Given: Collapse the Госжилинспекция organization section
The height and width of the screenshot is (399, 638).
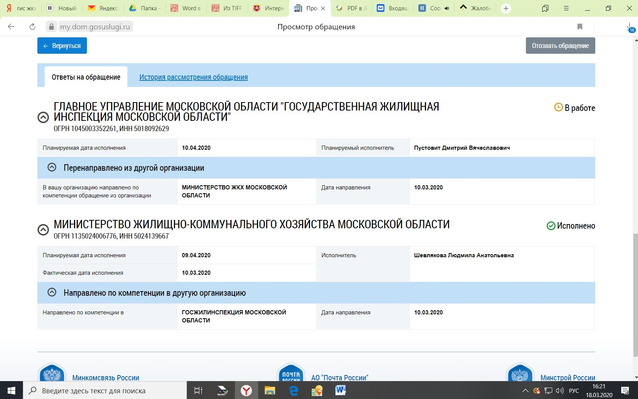Looking at the screenshot, I should coord(43,117).
